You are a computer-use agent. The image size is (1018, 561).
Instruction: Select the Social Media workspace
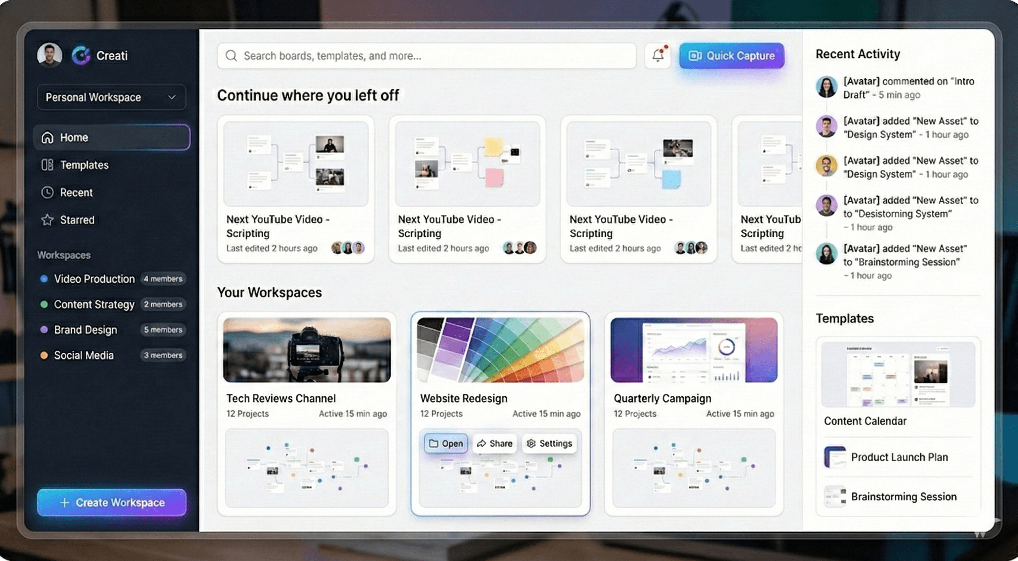click(x=83, y=355)
